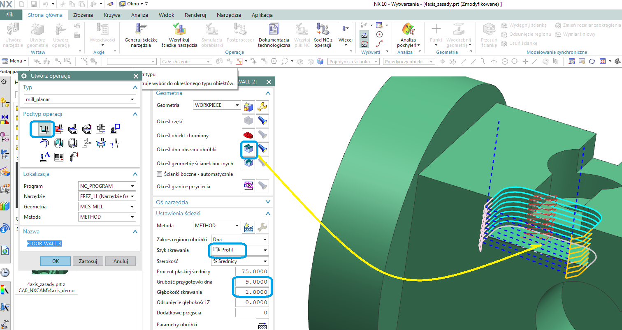Collapse the Podtyp operacji section
Image resolution: width=622 pixels, height=330 pixels.
(135, 114)
